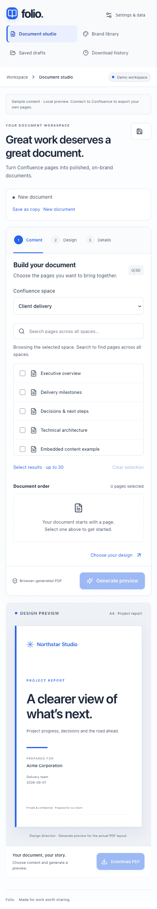Check the Delivery milestones checkbox
157x909 pixels.
pos(23,392)
